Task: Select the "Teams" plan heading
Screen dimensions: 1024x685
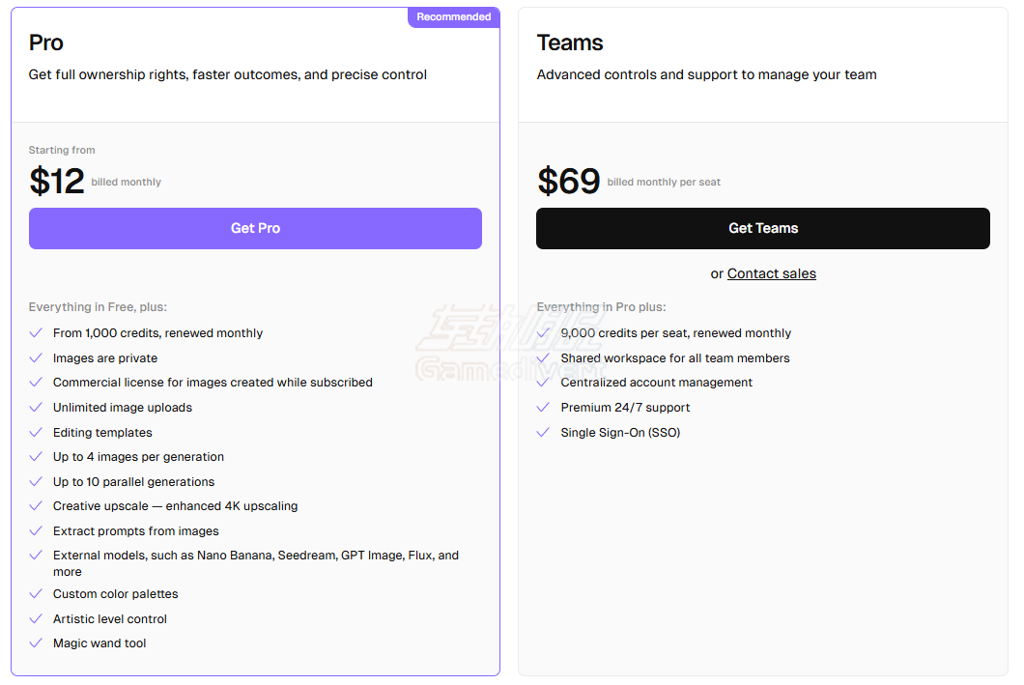Action: pos(570,43)
